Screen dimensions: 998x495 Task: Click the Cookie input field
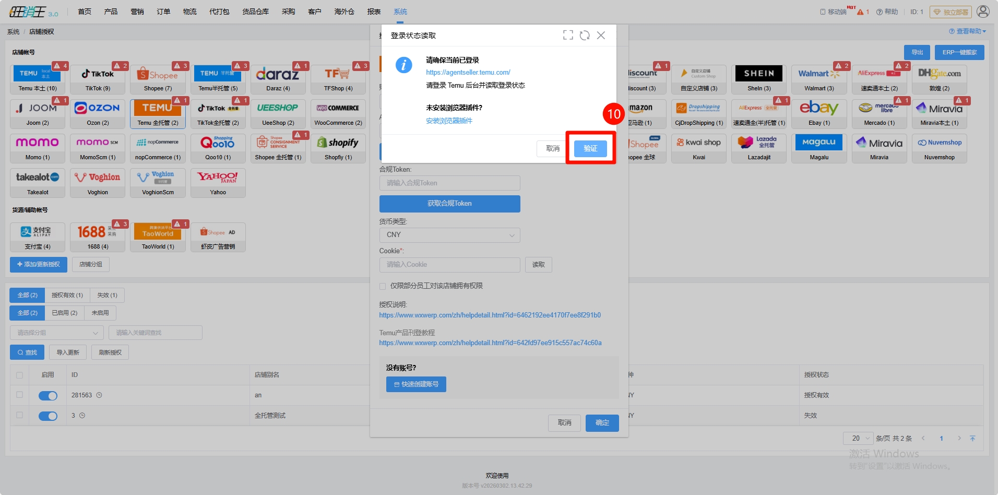pos(449,265)
